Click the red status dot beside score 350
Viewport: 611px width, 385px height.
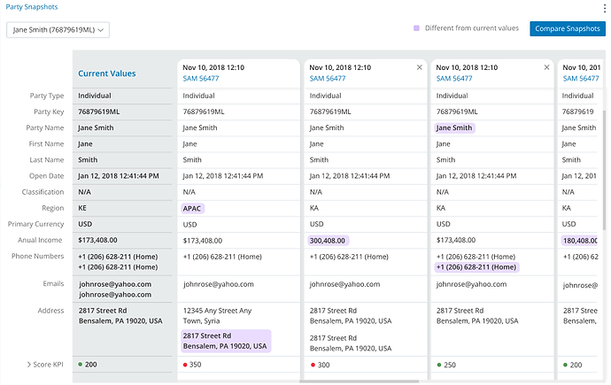point(186,364)
